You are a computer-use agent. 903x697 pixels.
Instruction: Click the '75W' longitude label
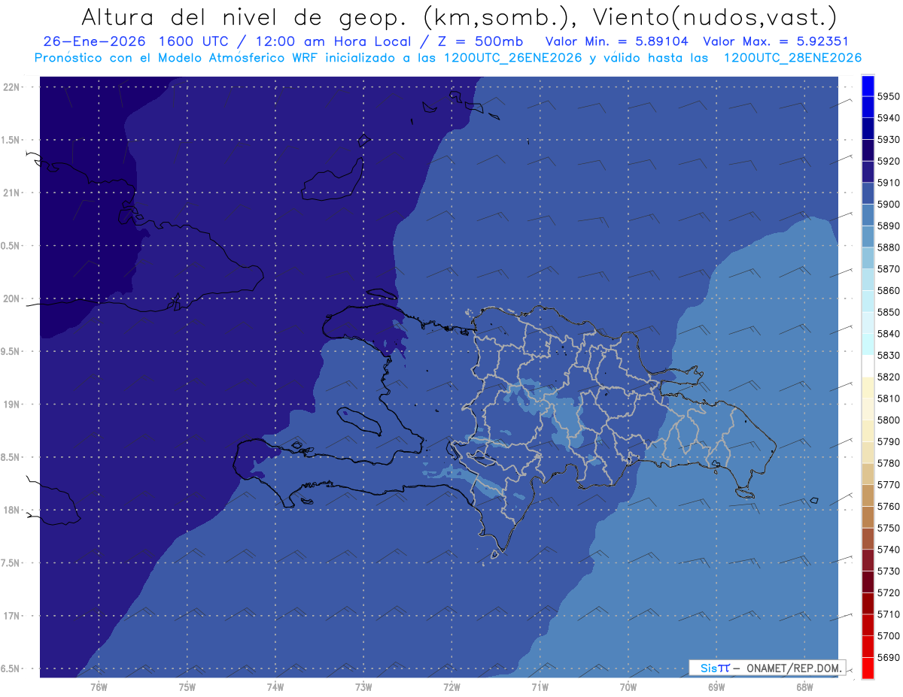coord(187,686)
